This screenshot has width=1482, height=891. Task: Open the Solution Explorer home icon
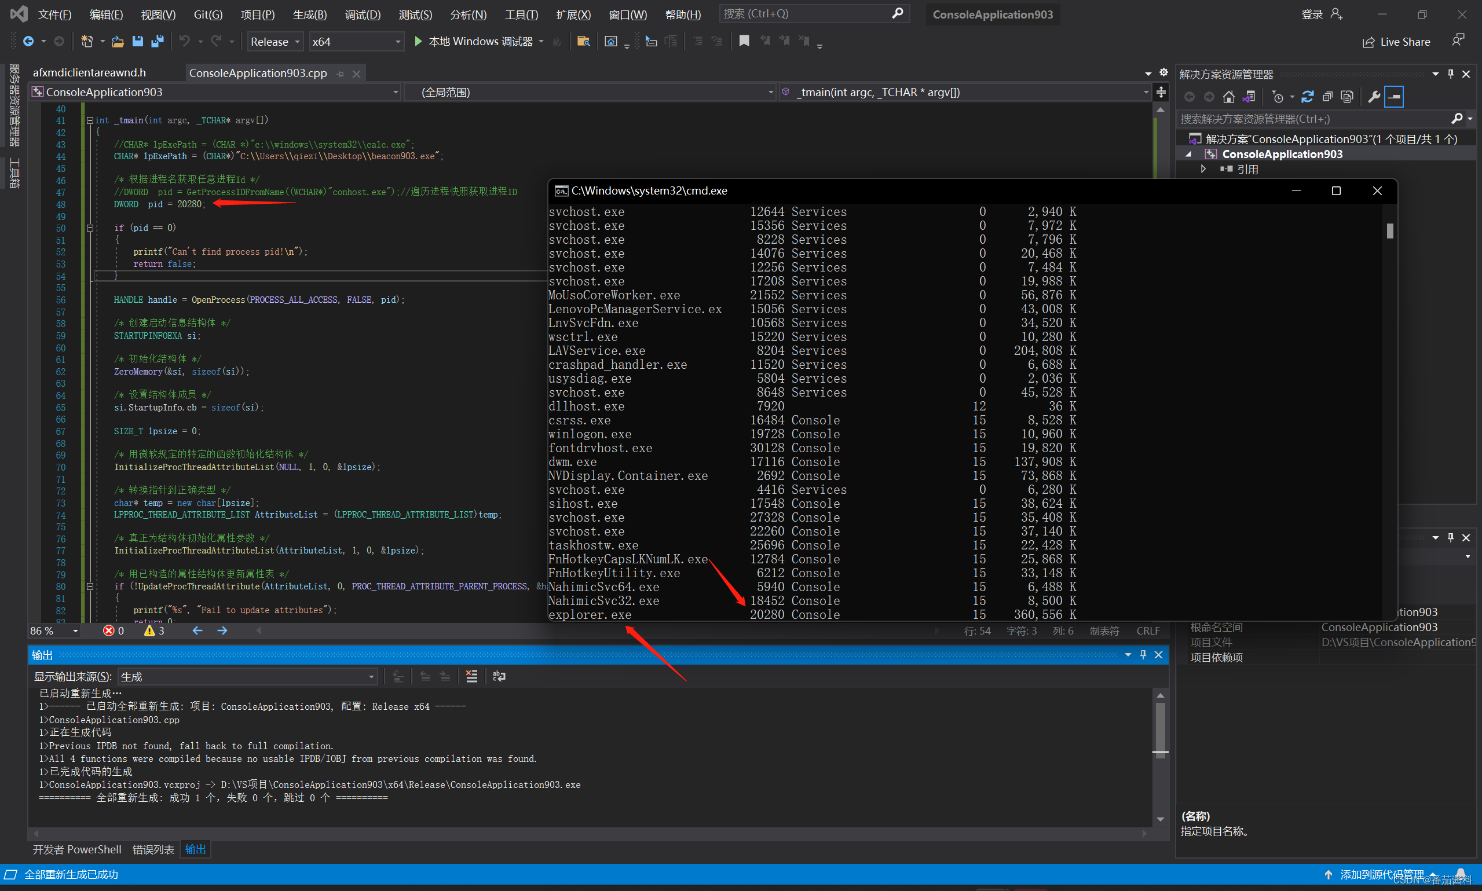tap(1228, 97)
